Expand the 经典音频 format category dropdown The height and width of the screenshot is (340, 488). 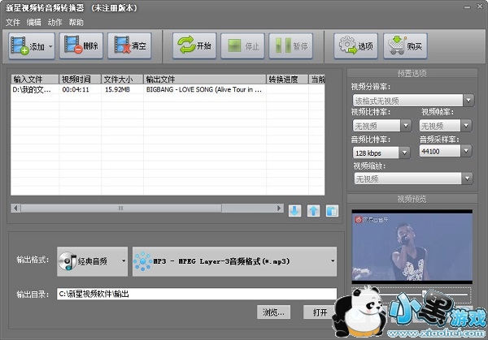tap(93, 260)
